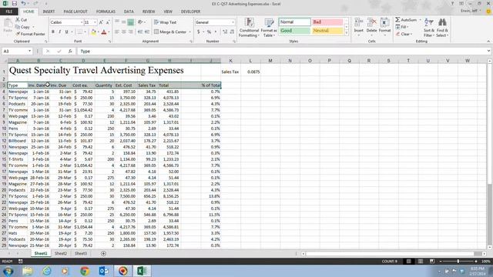Apply the yellow Fill Color bucket
The height and width of the screenshot is (277, 493).
click(93, 32)
